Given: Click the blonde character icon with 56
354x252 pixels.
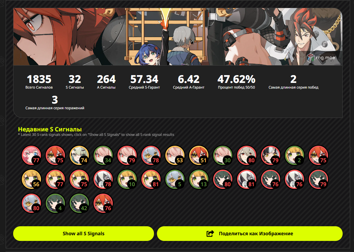Looking at the screenshot, I should (x=31, y=180).
